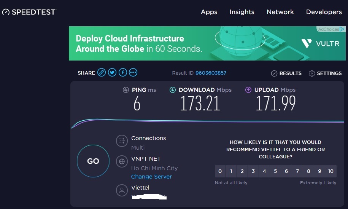The width and height of the screenshot is (348, 209).
Task: Share result on Twitter icon
Action: click(112, 73)
